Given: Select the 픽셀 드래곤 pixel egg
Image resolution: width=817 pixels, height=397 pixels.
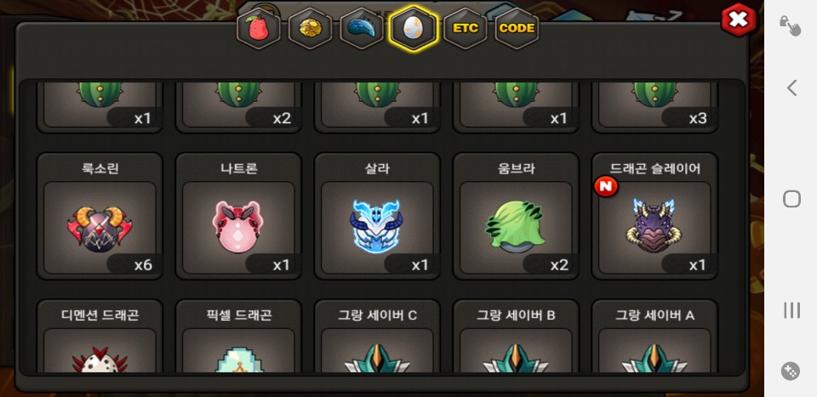Looking at the screenshot, I should pyautogui.click(x=238, y=336).
